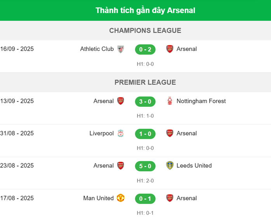
Task: Click Arsenal crest in the 23/08 match
Action: [120, 166]
